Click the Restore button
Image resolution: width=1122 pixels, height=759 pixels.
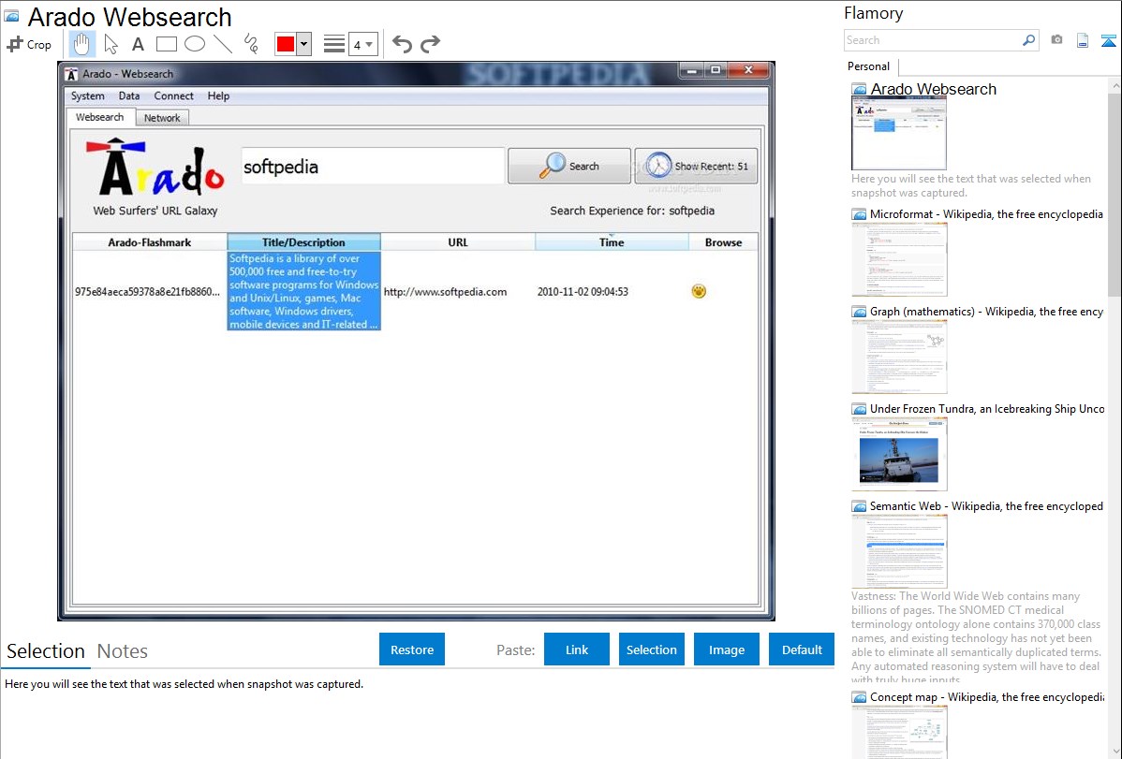pyautogui.click(x=412, y=650)
